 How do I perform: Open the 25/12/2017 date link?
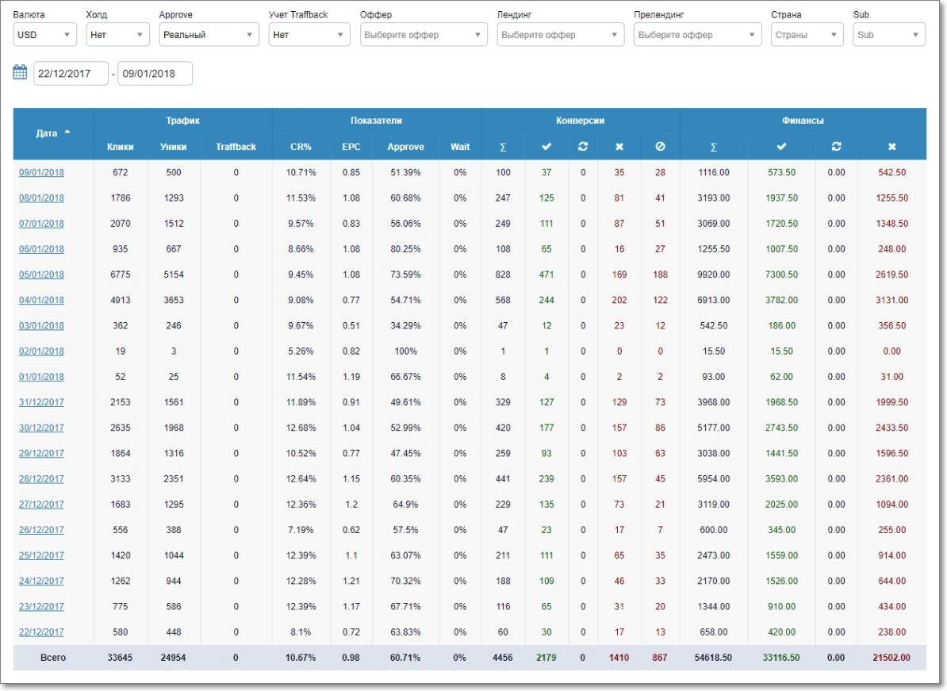[x=42, y=555]
